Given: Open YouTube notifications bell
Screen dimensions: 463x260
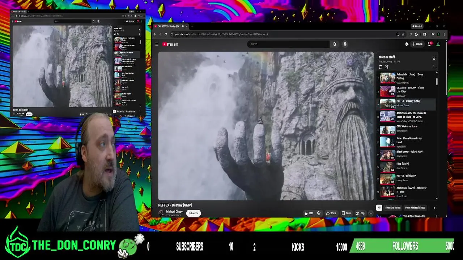Looking at the screenshot, I should click(429, 44).
